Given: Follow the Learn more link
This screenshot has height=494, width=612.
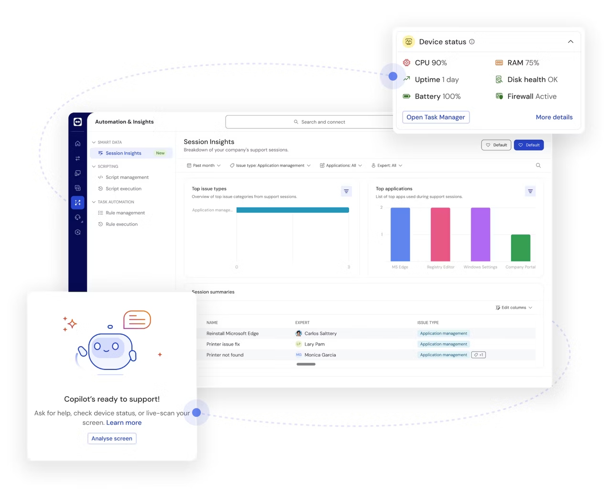Looking at the screenshot, I should 124,423.
